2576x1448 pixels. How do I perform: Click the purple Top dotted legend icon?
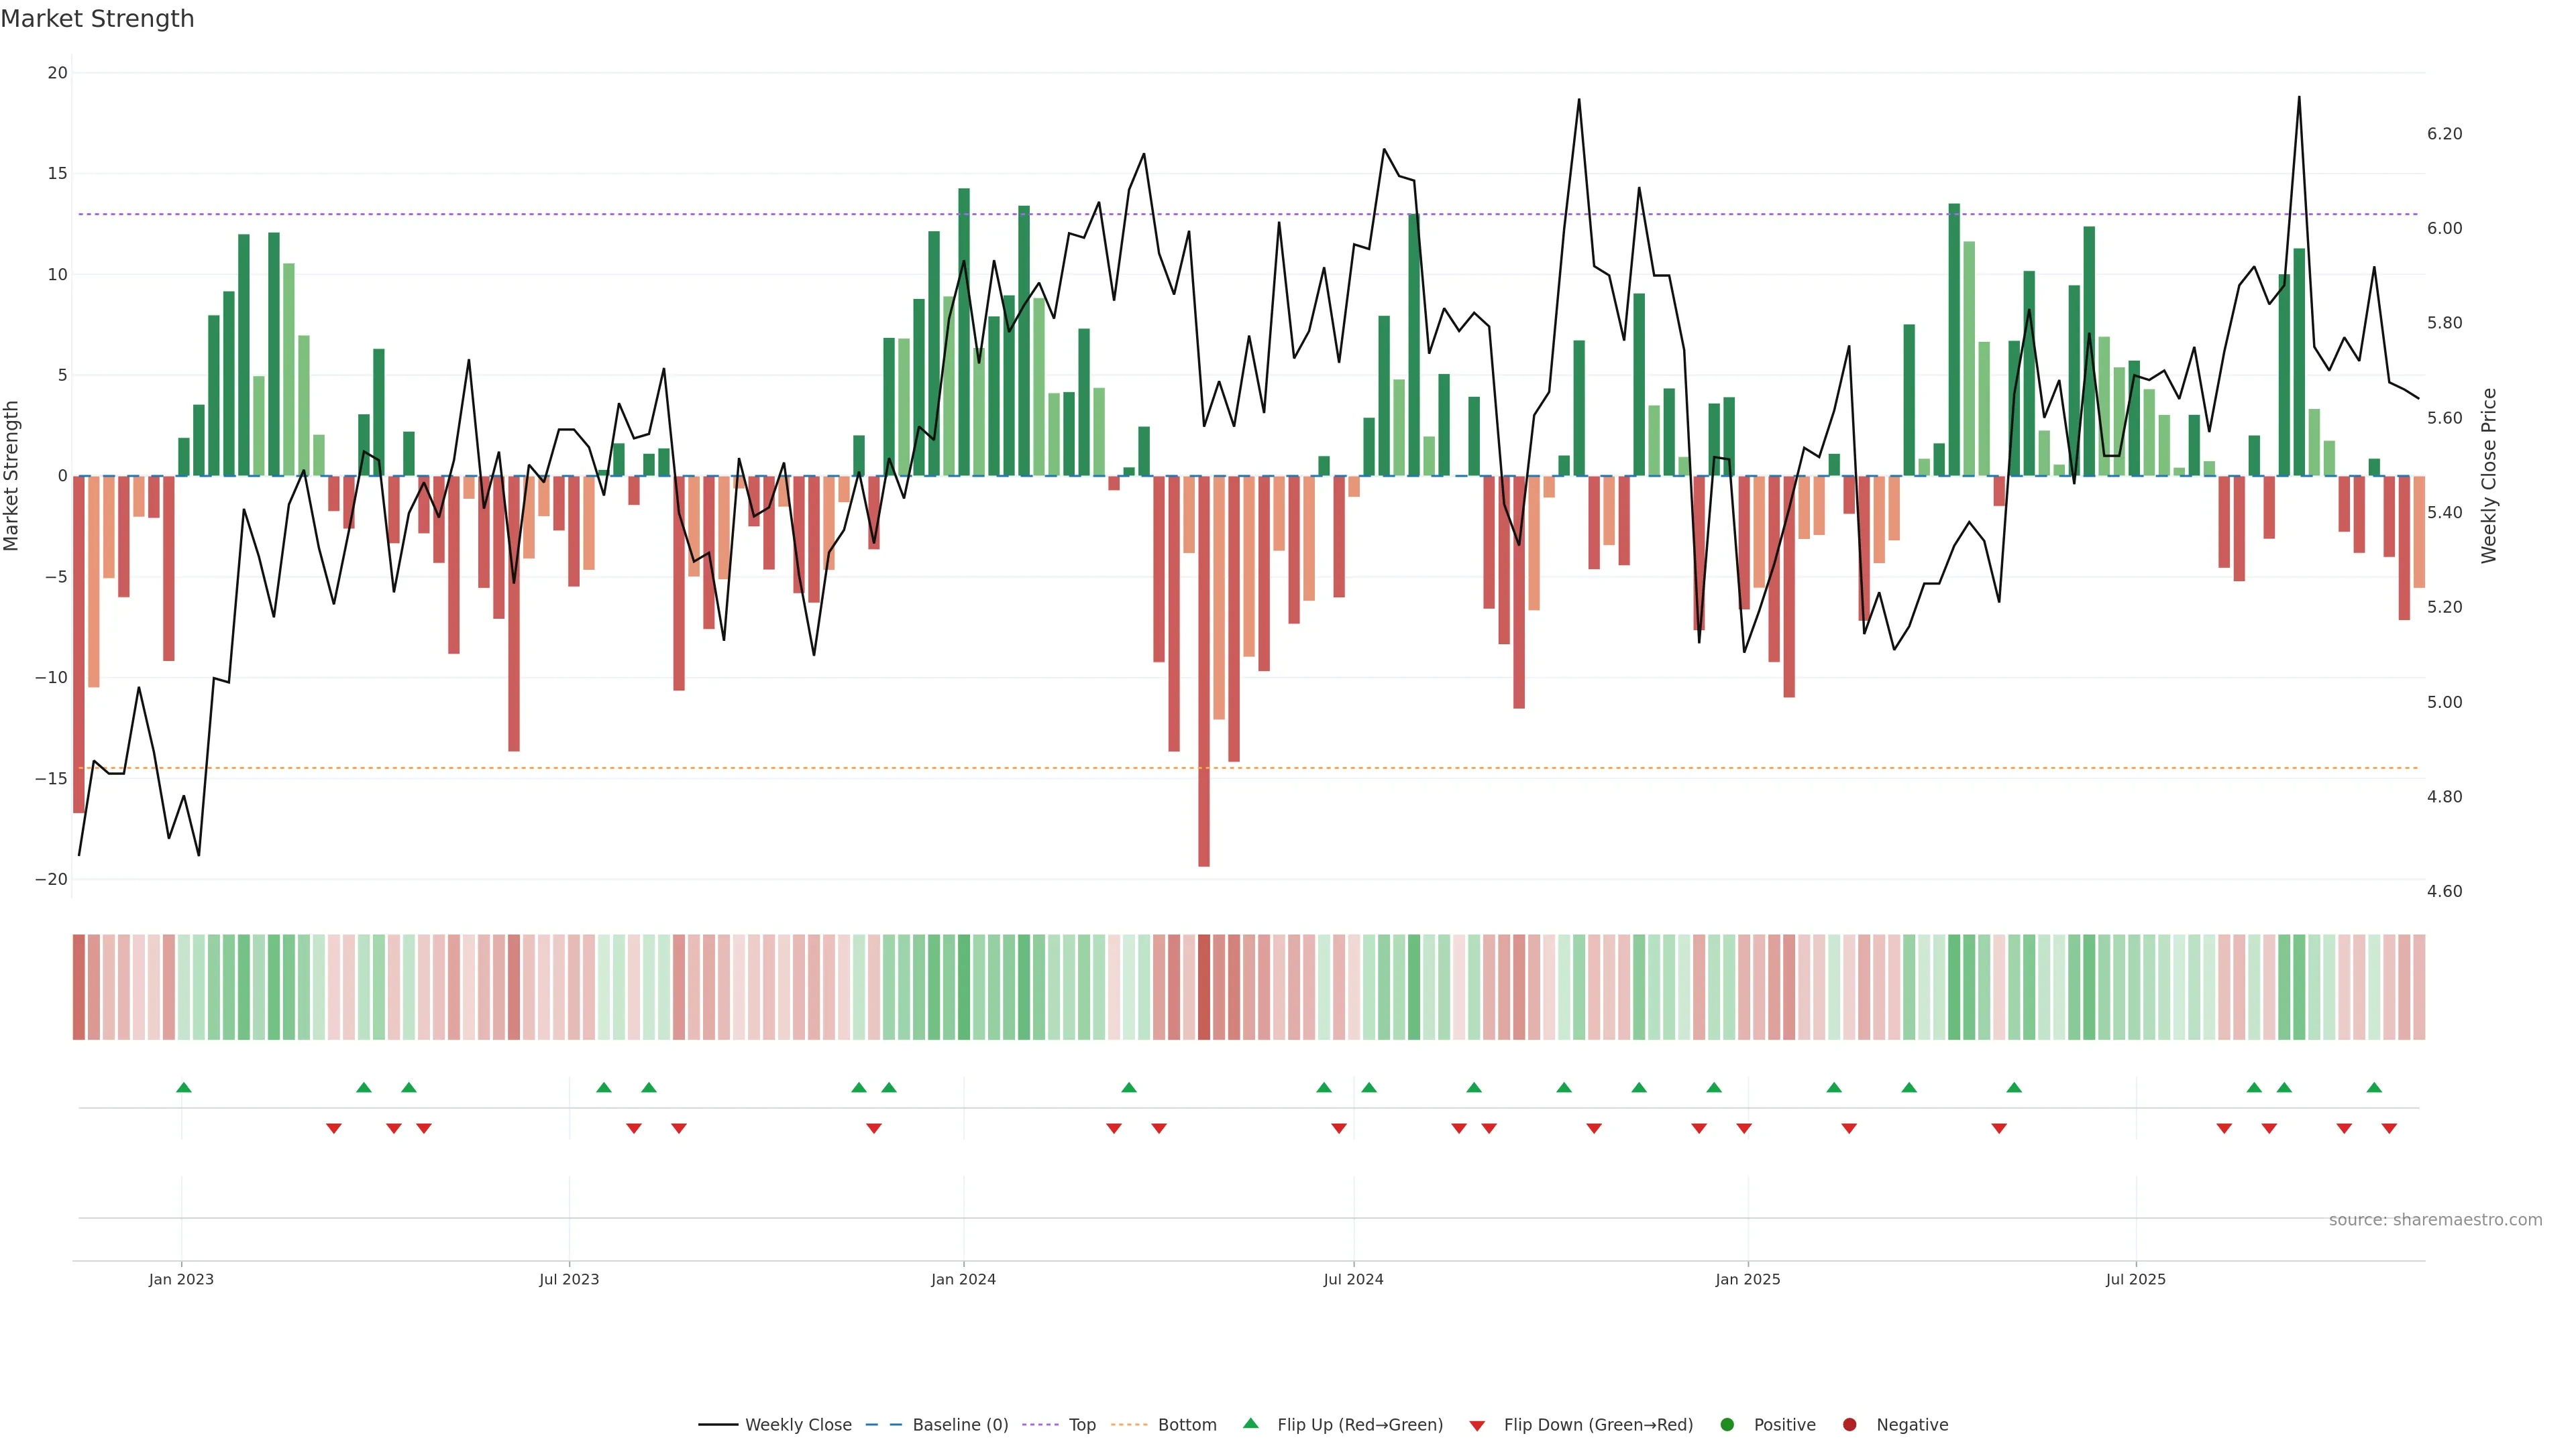(1040, 1424)
